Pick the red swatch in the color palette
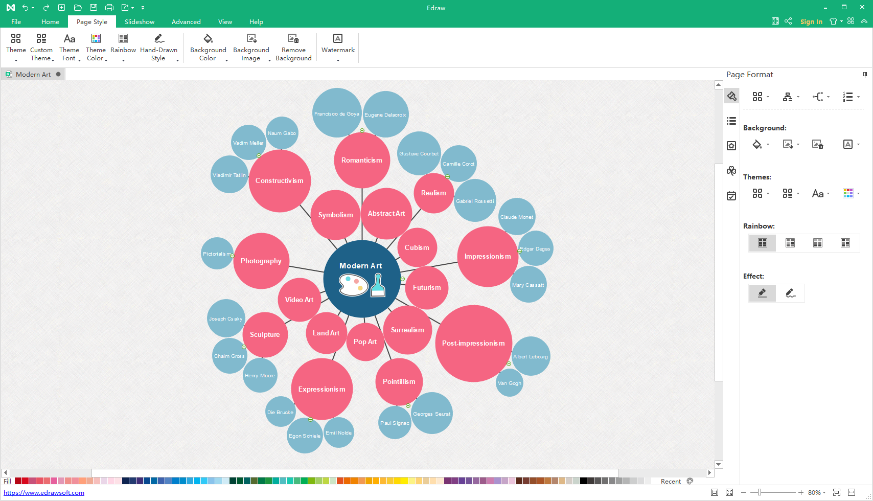Image resolution: width=873 pixels, height=501 pixels. (25, 481)
